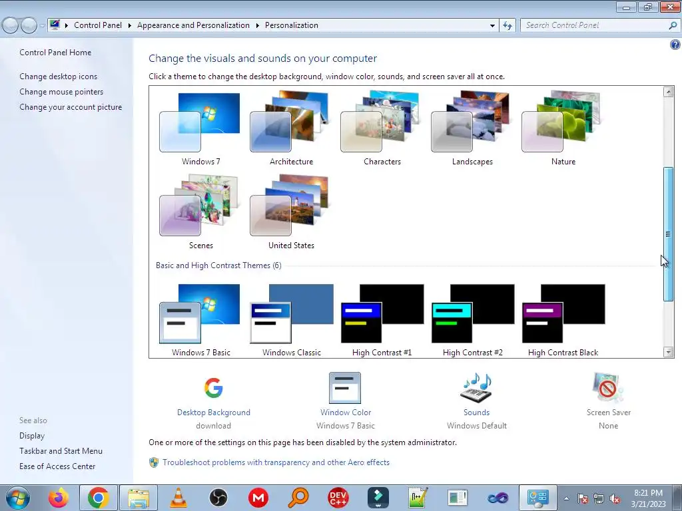Open OBS Studio from the taskbar
Viewport: 682px width, 511px height.
click(218, 498)
